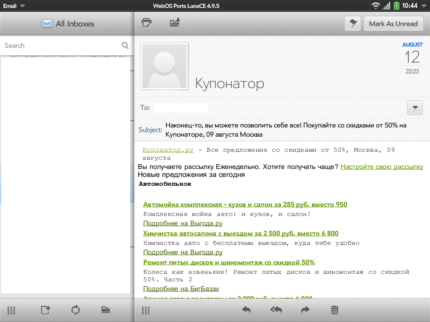Toggle the flag on this email
Image resolution: width=430 pixels, height=322 pixels.
[353, 23]
